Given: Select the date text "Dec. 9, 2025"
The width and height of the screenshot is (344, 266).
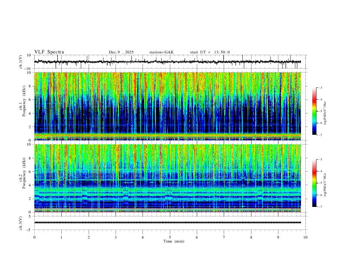Looking at the screenshot, I should pos(121,52).
